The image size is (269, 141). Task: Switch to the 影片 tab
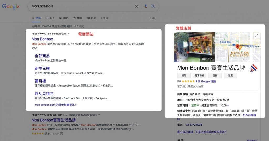(50, 18)
